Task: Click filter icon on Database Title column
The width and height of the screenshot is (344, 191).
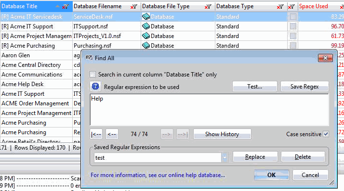Action: click(x=66, y=7)
